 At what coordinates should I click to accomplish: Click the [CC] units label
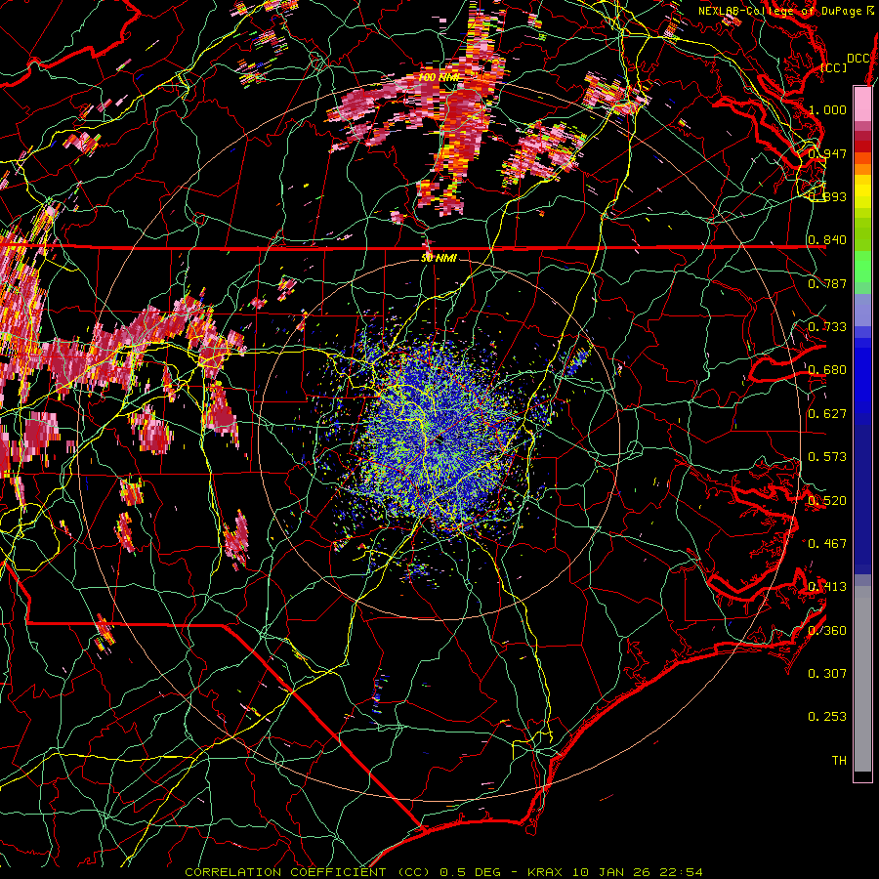(833, 67)
